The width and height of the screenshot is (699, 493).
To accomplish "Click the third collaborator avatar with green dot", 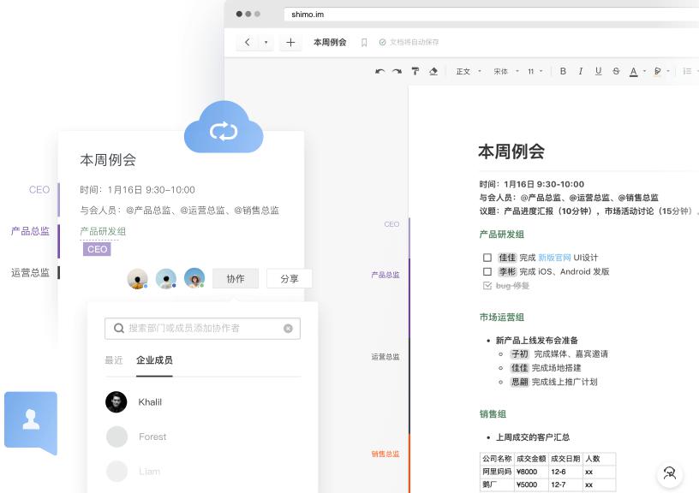I will coord(194,278).
